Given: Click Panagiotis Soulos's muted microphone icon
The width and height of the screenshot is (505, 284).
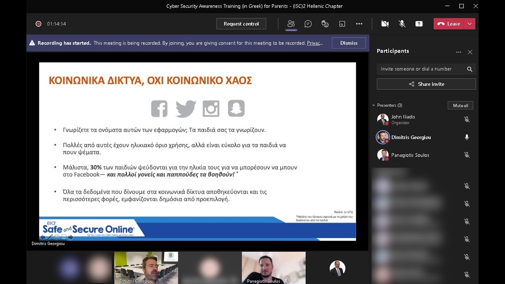Looking at the screenshot, I should click(x=467, y=155).
